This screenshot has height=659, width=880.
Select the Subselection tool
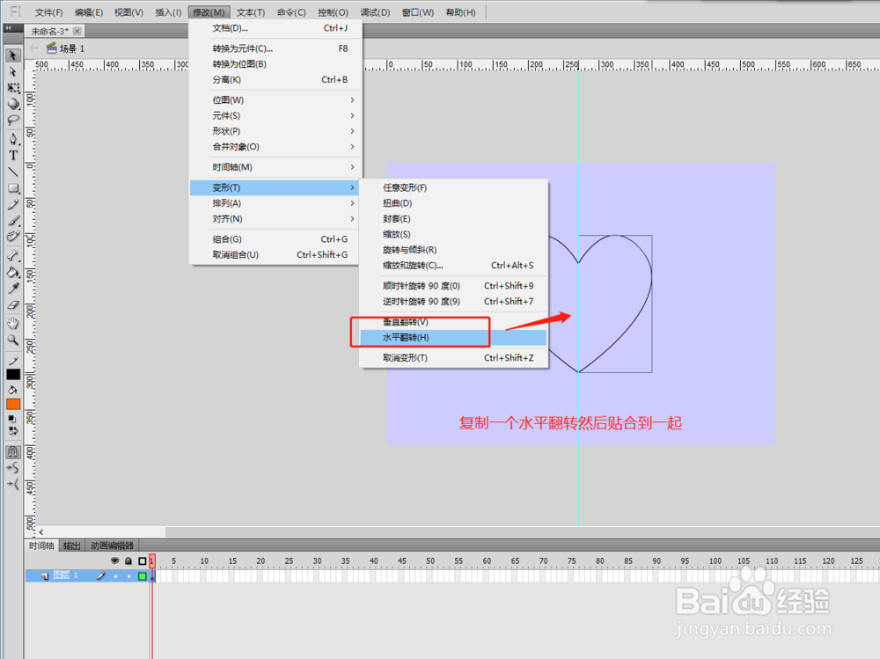point(13,72)
